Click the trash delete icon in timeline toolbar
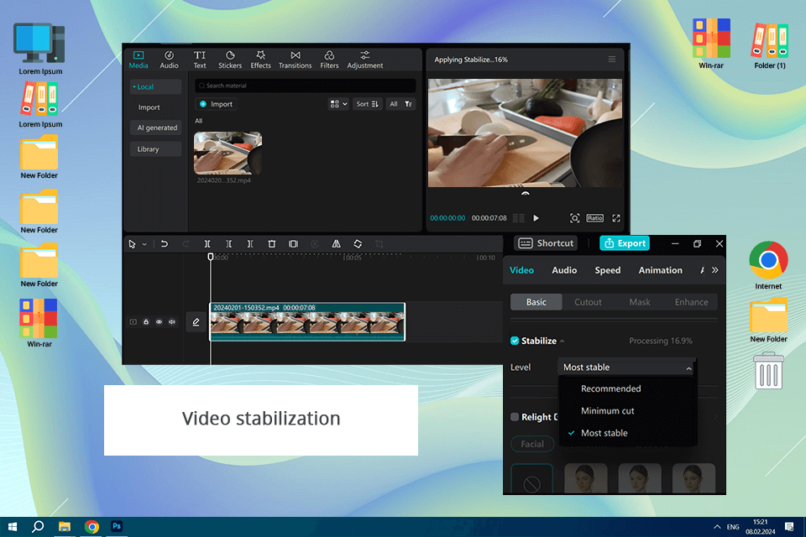The image size is (806, 537). [x=271, y=244]
